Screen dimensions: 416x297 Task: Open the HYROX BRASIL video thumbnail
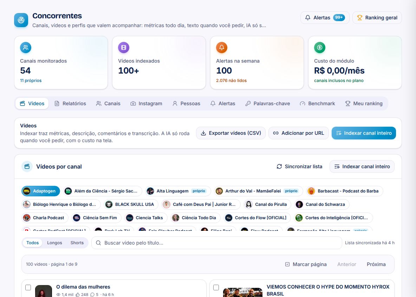point(243,292)
